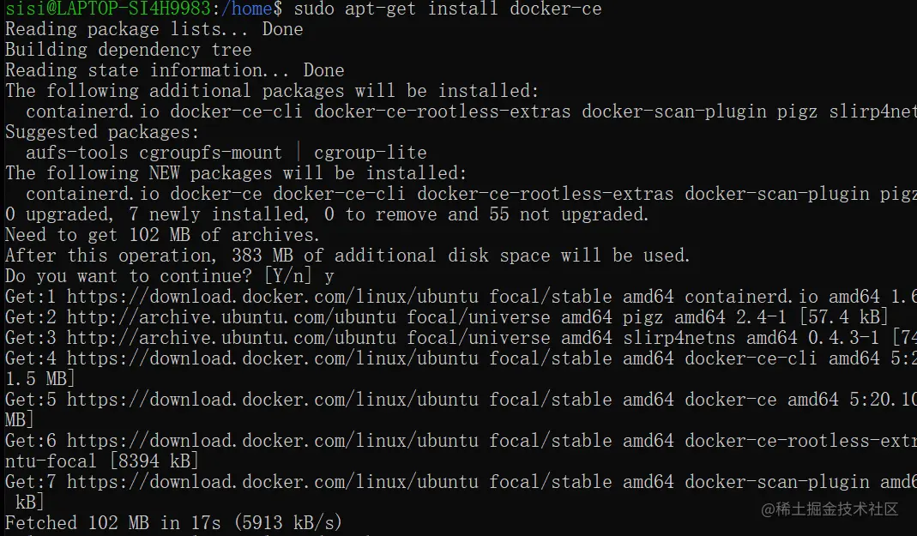Click the sudo apt-get install docker-ce command
Image resolution: width=917 pixels, height=536 pixels.
tap(448, 9)
